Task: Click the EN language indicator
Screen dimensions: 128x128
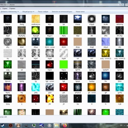Action: [x=121, y=125]
